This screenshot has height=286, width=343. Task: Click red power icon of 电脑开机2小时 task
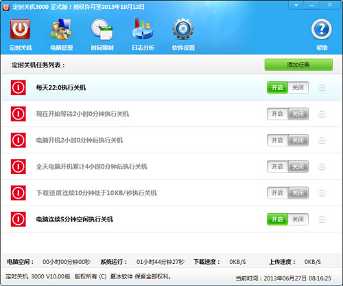pos(19,140)
